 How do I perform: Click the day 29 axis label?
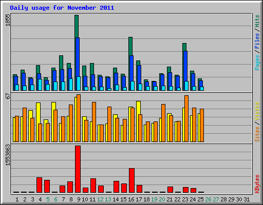[x=231, y=199]
